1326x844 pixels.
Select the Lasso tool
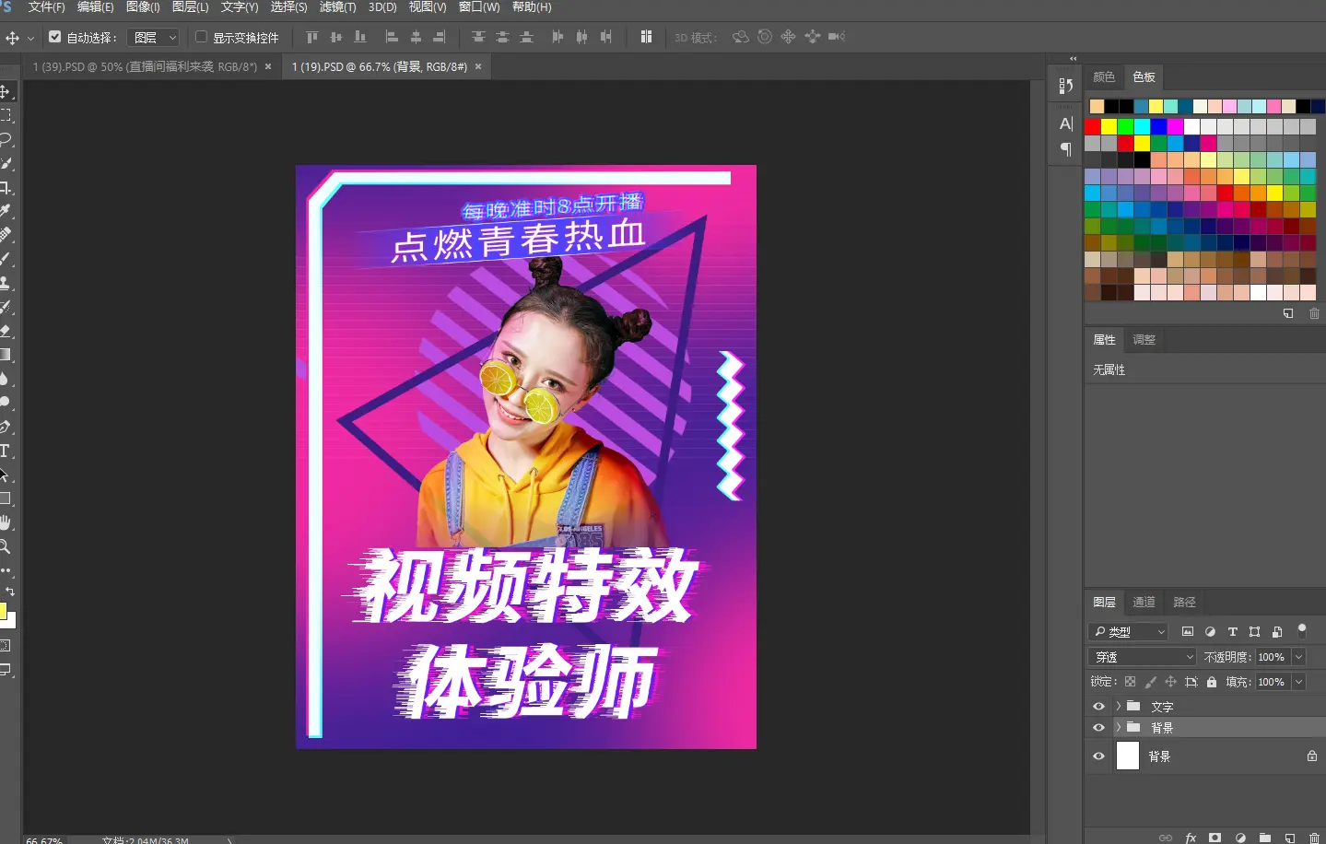point(5,139)
